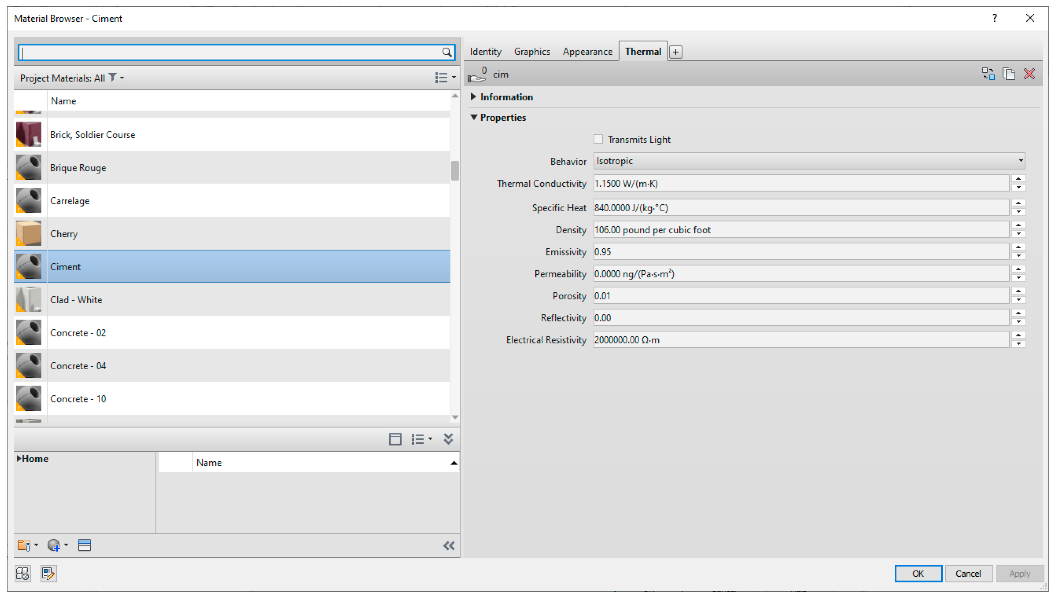Image resolution: width=1057 pixels, height=599 pixels.
Task: Expand the Information section
Action: pos(474,97)
